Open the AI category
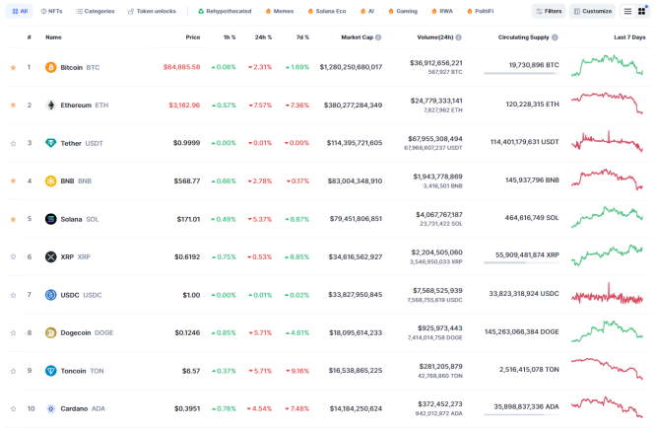 click(367, 11)
